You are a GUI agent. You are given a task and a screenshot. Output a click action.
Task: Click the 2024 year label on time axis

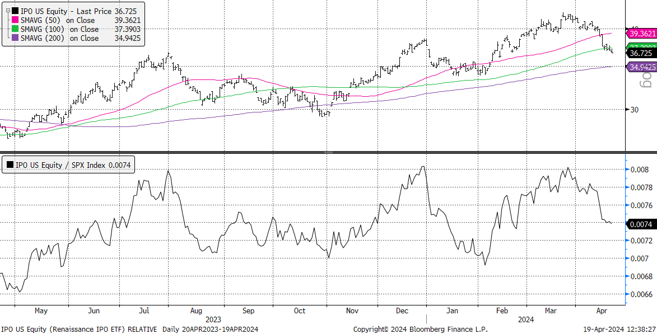click(526, 319)
